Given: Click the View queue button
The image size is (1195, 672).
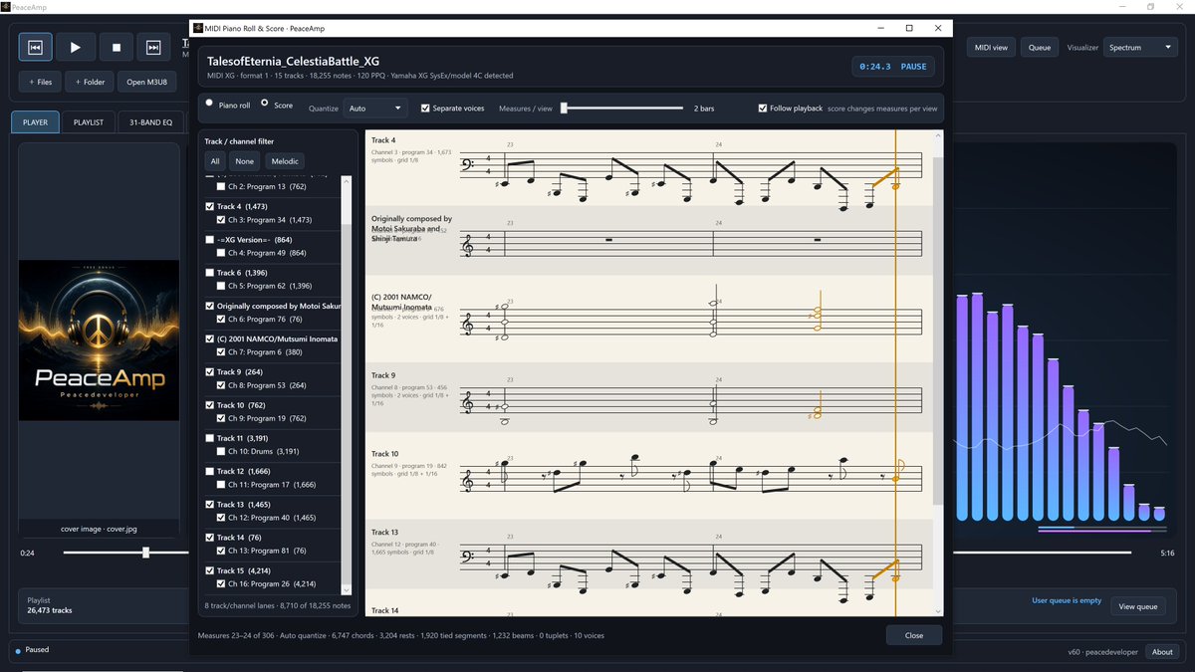Looking at the screenshot, I should 1137,606.
